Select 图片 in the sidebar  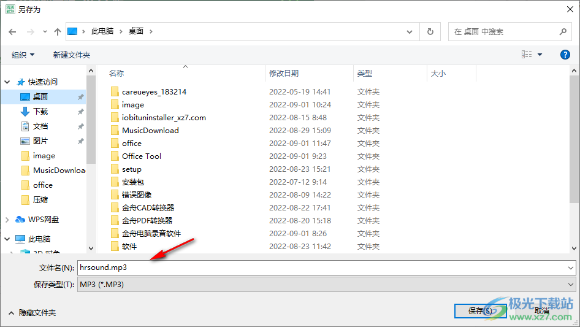[x=40, y=141]
